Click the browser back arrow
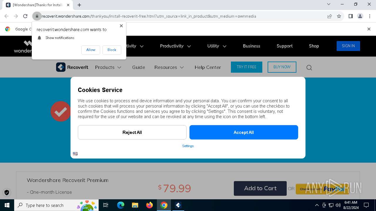 click(6, 16)
